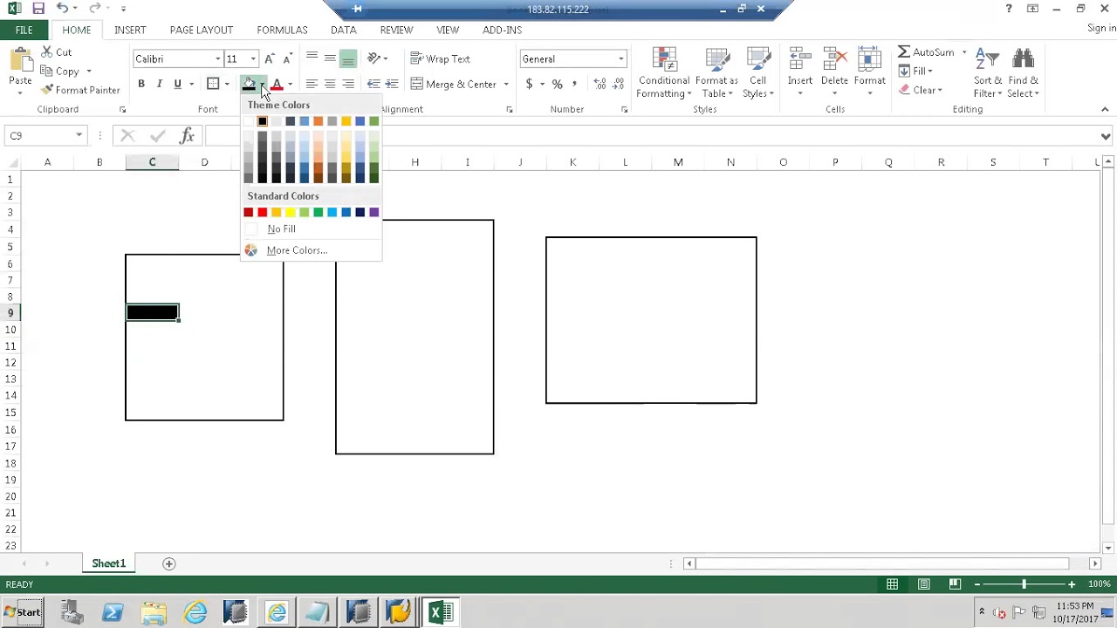This screenshot has width=1117, height=628.
Task: Toggle center horizontal alignment
Action: (330, 85)
